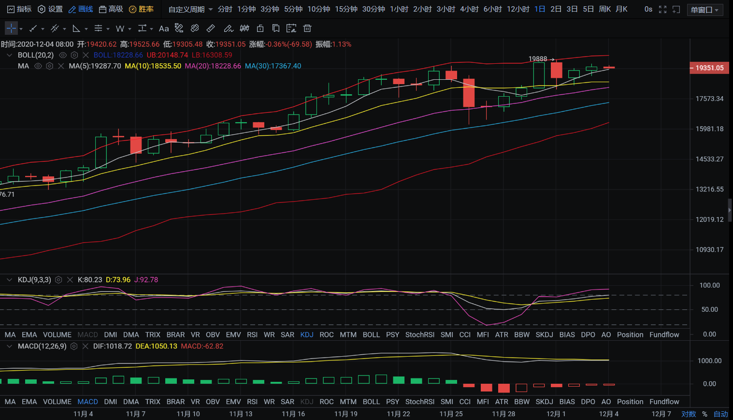The height and width of the screenshot is (420, 733).
Task: Enter fullscreen with the expand icon
Action: coord(662,9)
